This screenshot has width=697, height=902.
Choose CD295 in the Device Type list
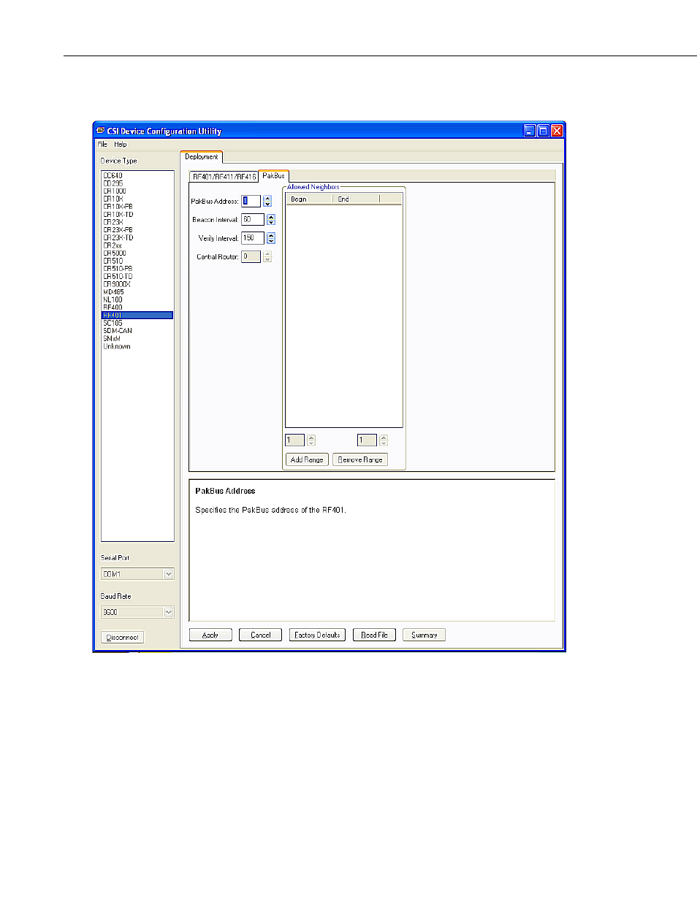113,183
